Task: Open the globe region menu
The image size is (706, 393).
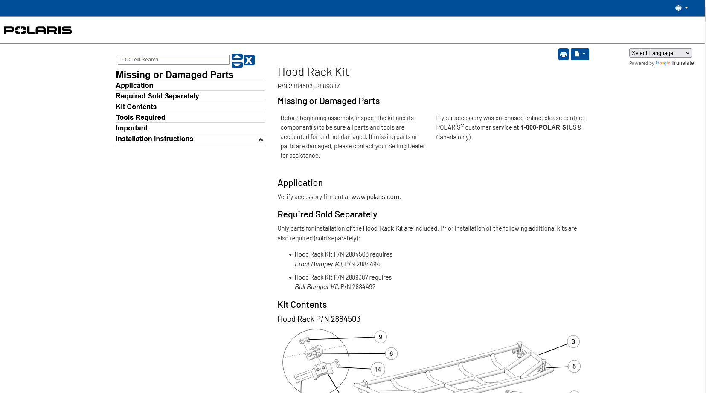Action: [681, 8]
